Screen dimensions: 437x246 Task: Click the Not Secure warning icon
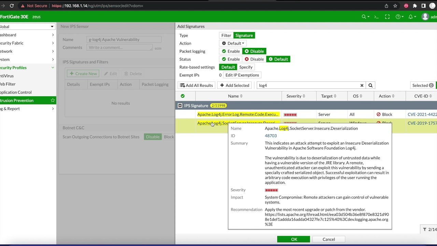click(x=23, y=6)
